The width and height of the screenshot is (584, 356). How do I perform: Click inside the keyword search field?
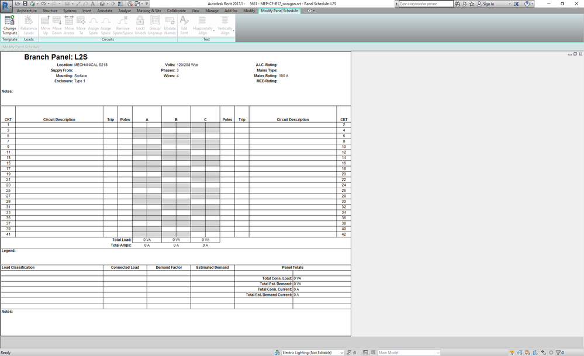[x=426, y=4]
